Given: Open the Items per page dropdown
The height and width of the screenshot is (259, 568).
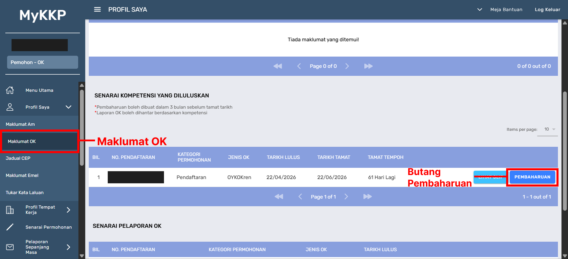Looking at the screenshot, I should click(550, 129).
